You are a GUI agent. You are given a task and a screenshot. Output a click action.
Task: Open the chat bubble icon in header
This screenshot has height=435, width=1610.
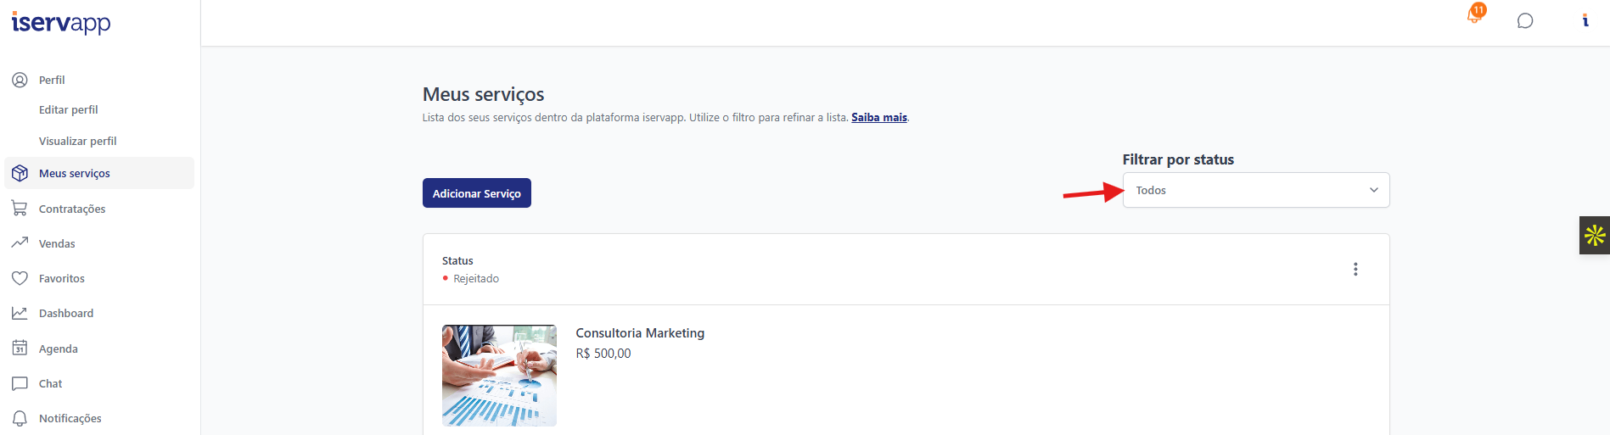click(1525, 21)
